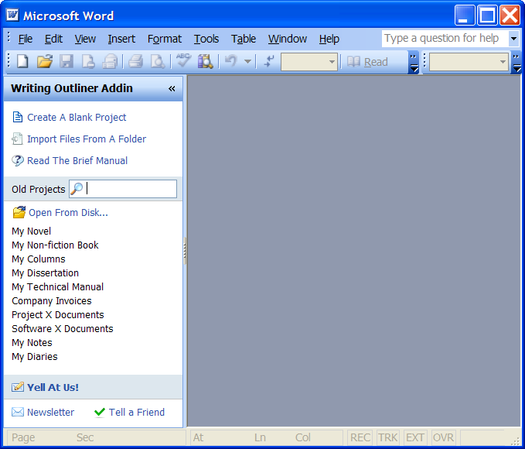Click the Yell At Us notepad icon
The image size is (525, 449).
(18, 387)
